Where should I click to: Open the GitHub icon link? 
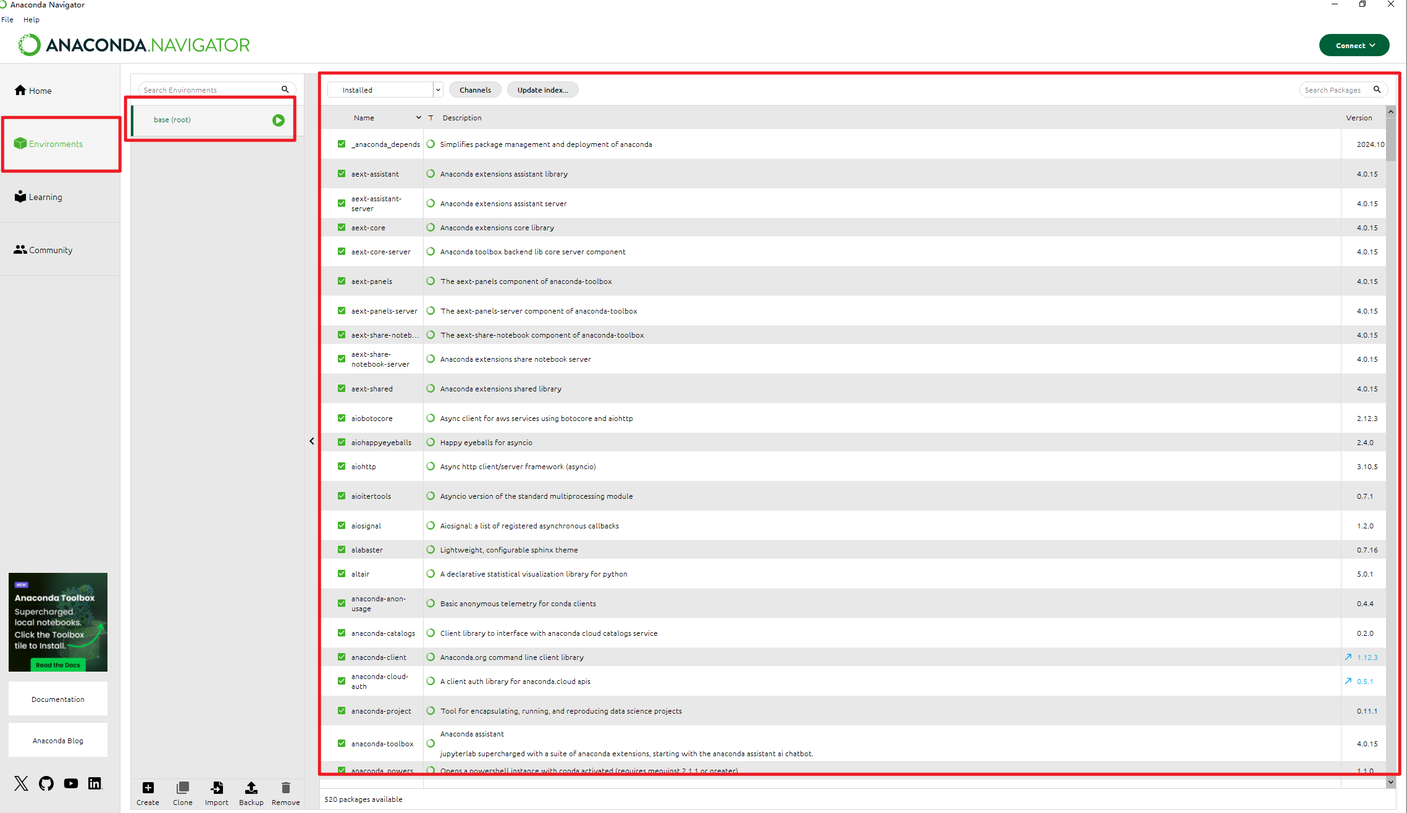tap(46, 783)
